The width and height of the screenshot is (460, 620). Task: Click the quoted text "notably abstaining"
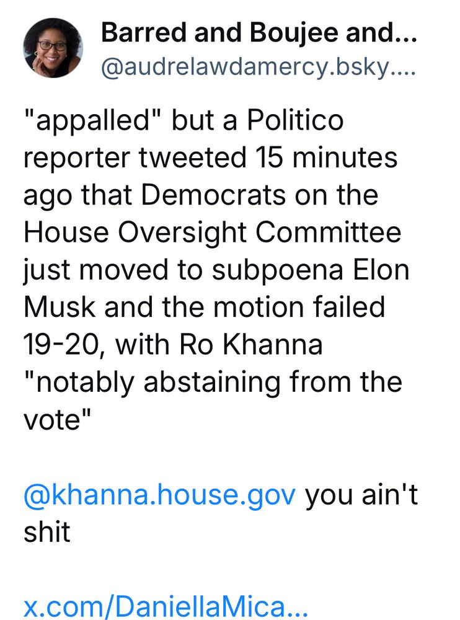pyautogui.click(x=153, y=383)
